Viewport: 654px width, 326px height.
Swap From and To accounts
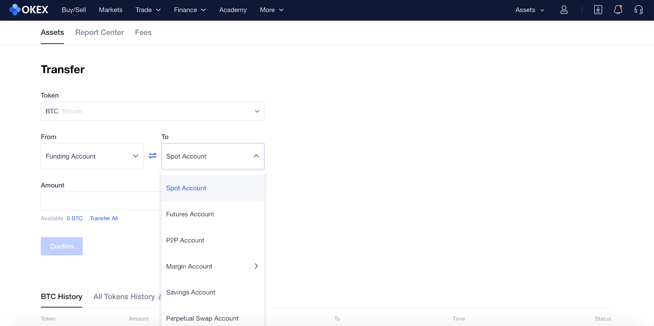point(152,156)
